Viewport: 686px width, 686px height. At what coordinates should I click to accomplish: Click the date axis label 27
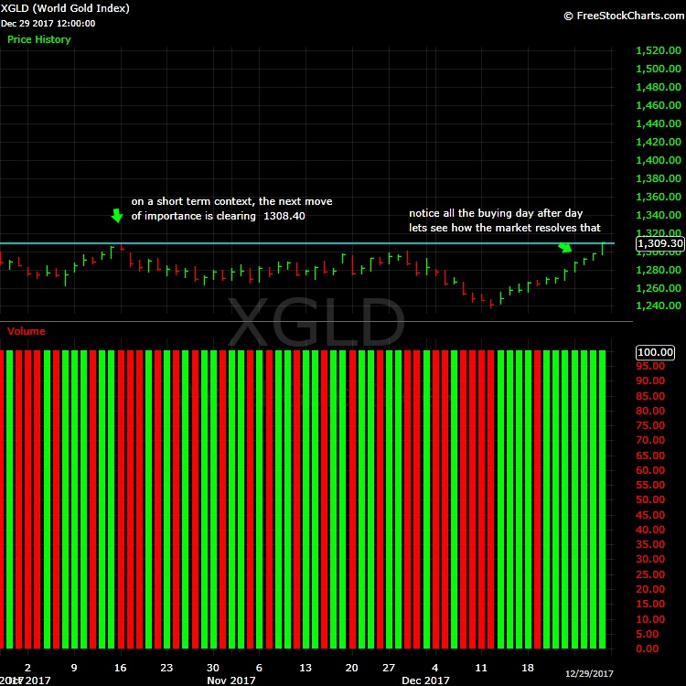(389, 668)
